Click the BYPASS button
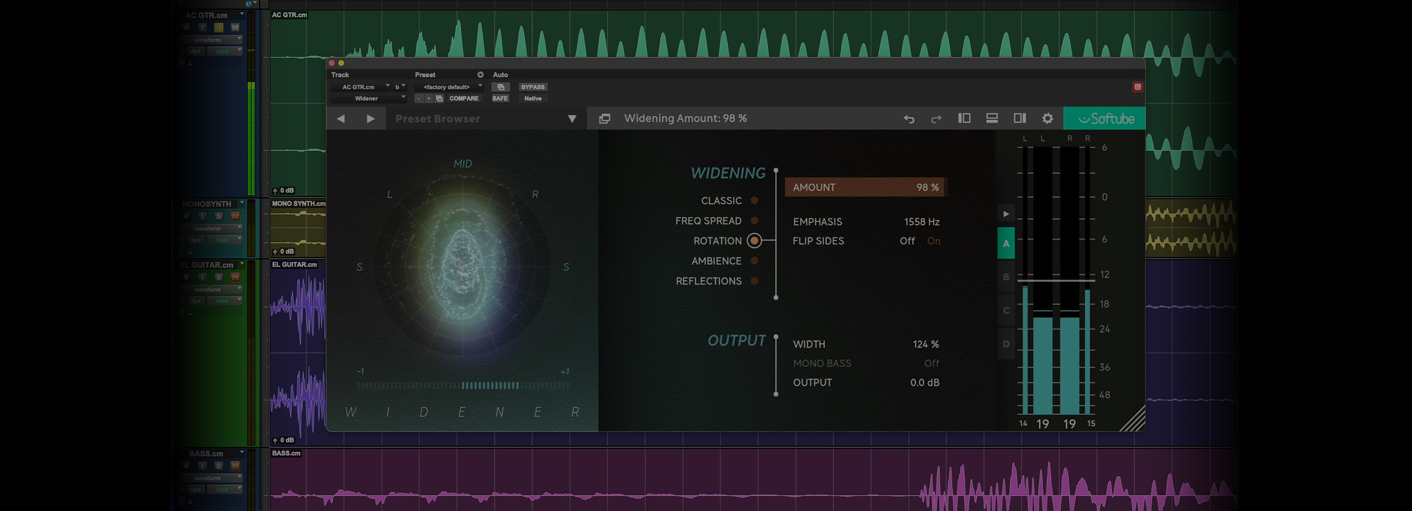Screen dimensions: 1412x511 (x=532, y=87)
